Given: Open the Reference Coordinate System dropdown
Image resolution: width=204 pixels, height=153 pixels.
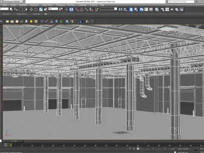Looking at the screenshot, I should coord(53,9).
